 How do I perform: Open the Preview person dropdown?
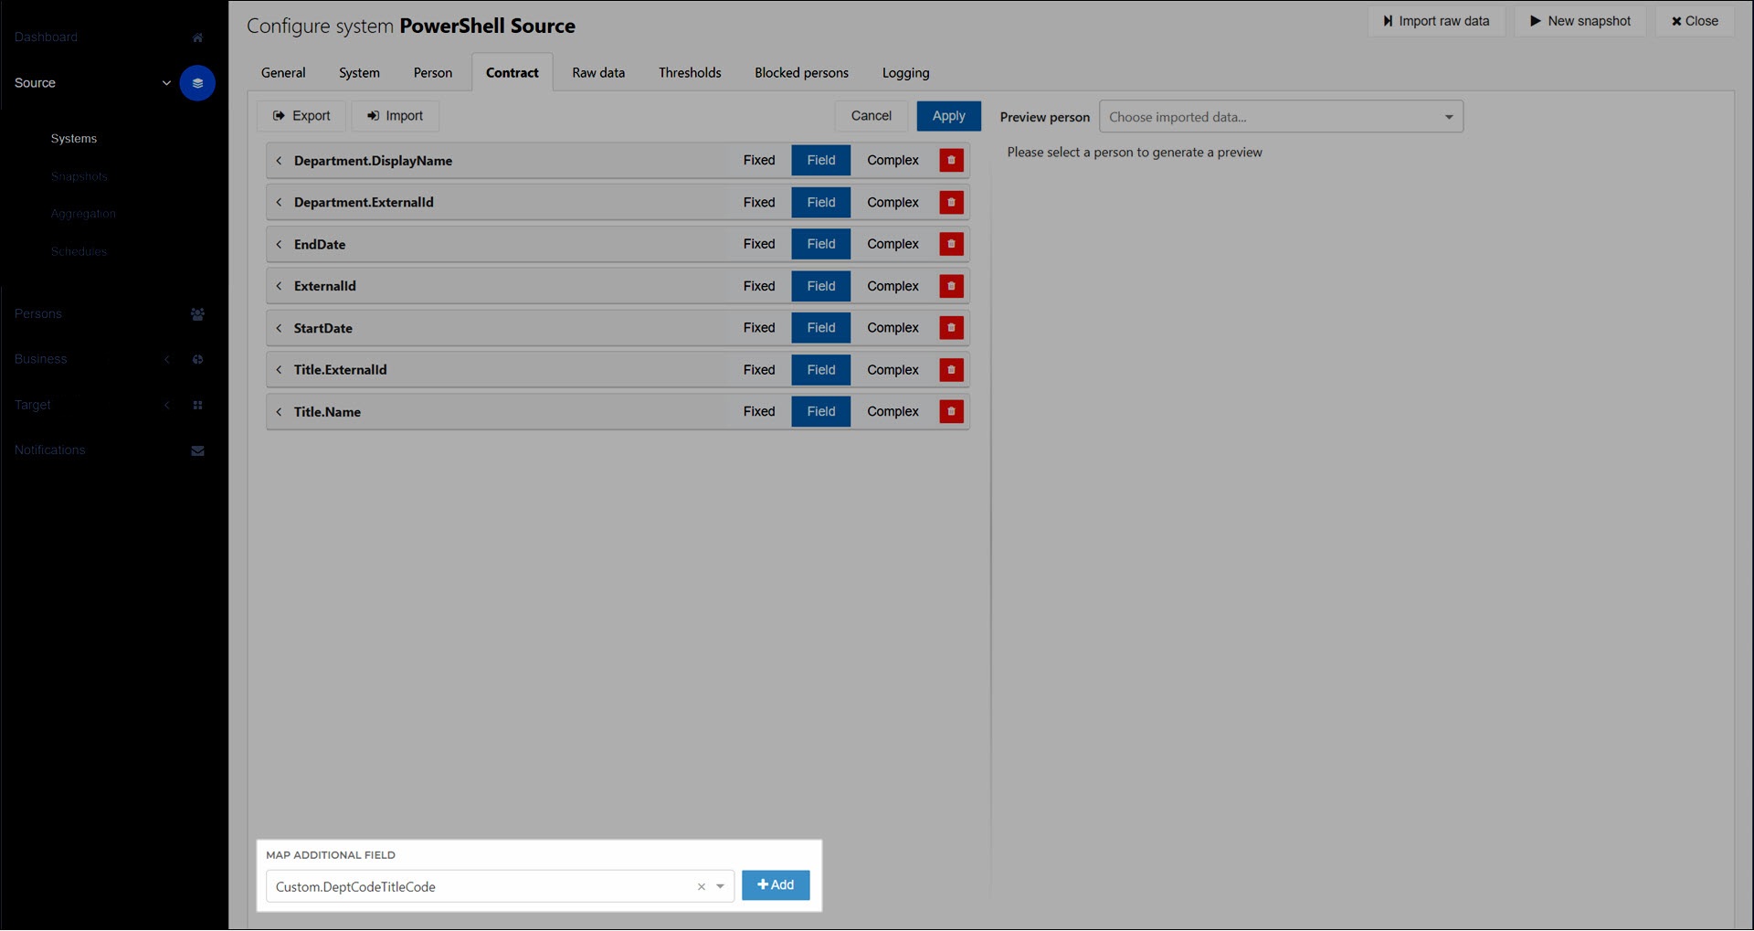click(x=1281, y=117)
